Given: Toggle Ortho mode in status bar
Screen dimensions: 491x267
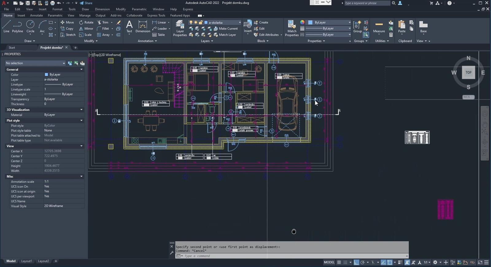Looking at the screenshot, I should click(356, 262).
